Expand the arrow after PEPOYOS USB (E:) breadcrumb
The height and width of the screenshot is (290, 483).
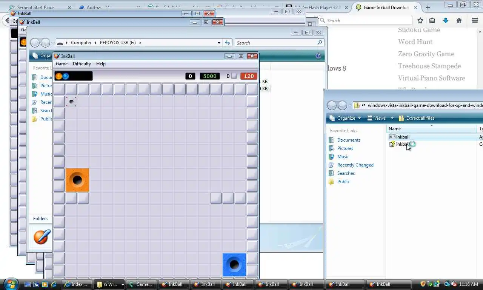[x=140, y=43]
